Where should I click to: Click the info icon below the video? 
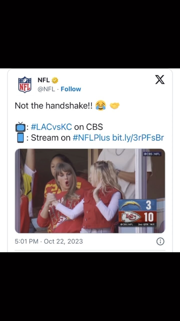(160, 241)
